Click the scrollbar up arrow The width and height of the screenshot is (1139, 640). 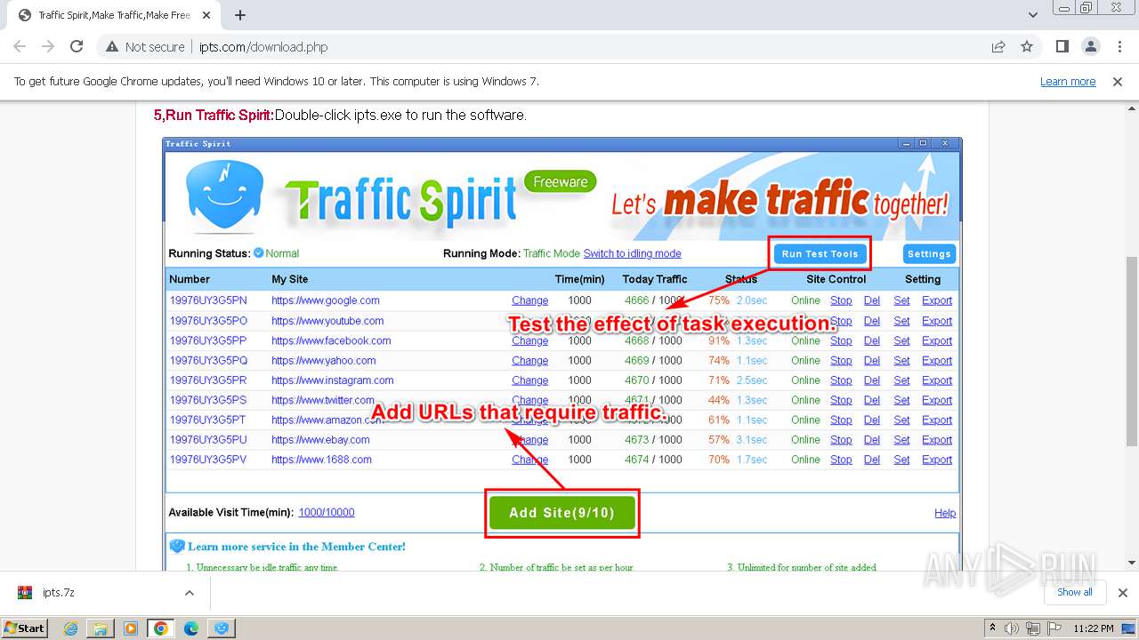pyautogui.click(x=1131, y=108)
